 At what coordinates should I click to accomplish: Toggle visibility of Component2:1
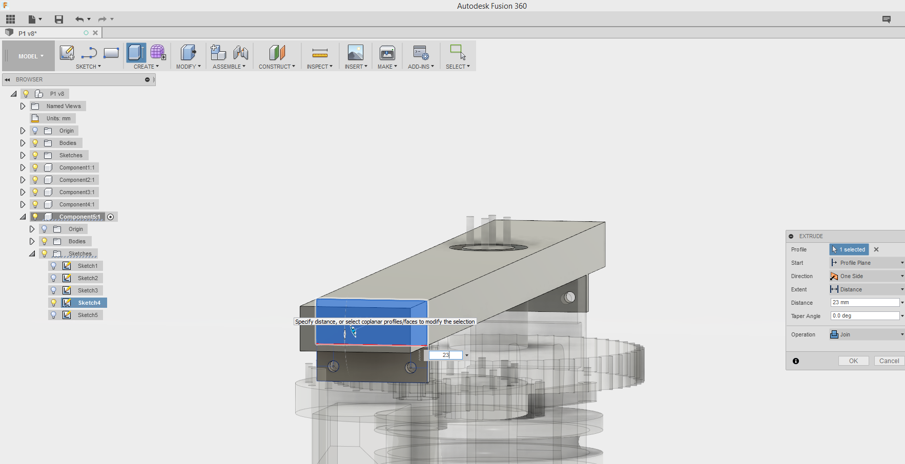pyautogui.click(x=35, y=180)
